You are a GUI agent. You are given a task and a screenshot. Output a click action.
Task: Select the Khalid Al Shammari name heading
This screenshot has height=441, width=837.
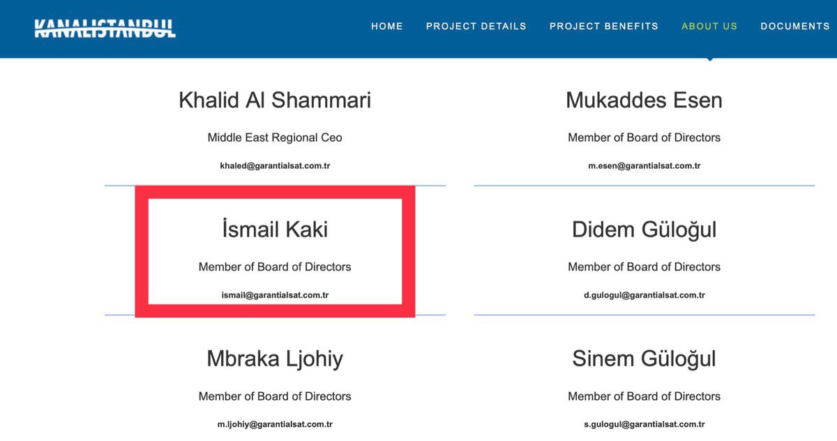click(275, 100)
